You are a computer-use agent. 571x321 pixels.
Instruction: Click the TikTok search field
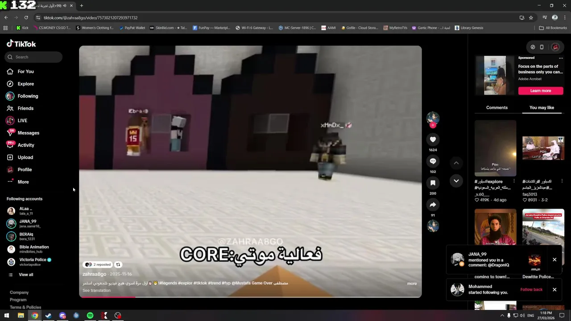[x=33, y=57]
